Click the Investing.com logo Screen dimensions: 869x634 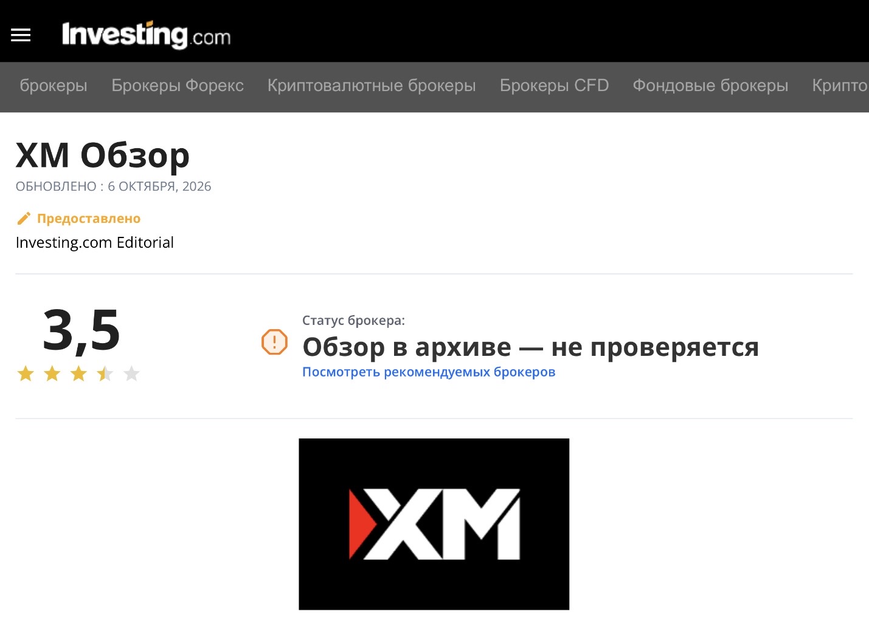[147, 35]
